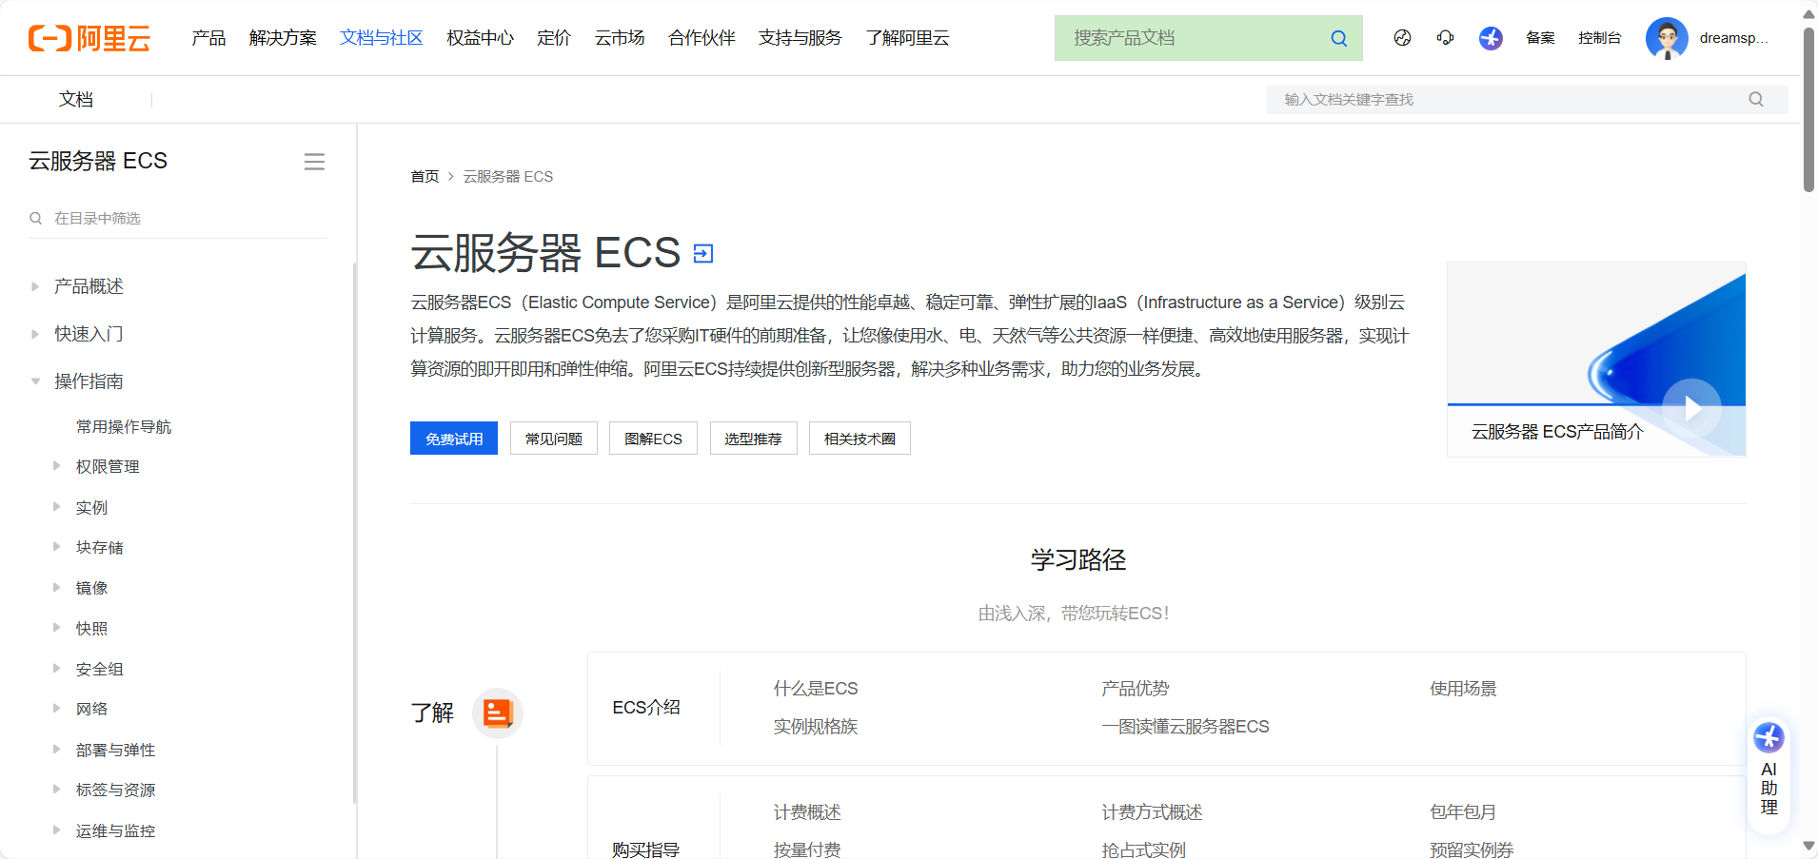Image resolution: width=1818 pixels, height=859 pixels.
Task: Click the Aliyun logo in the header
Action: tap(89, 38)
